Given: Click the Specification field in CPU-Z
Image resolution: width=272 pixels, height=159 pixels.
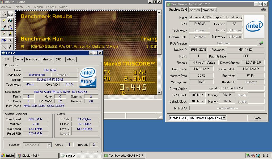Looking at the screenshot, I should click(60, 92).
